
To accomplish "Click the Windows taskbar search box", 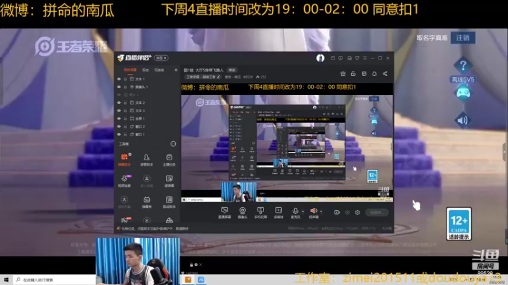I will [x=55, y=280].
